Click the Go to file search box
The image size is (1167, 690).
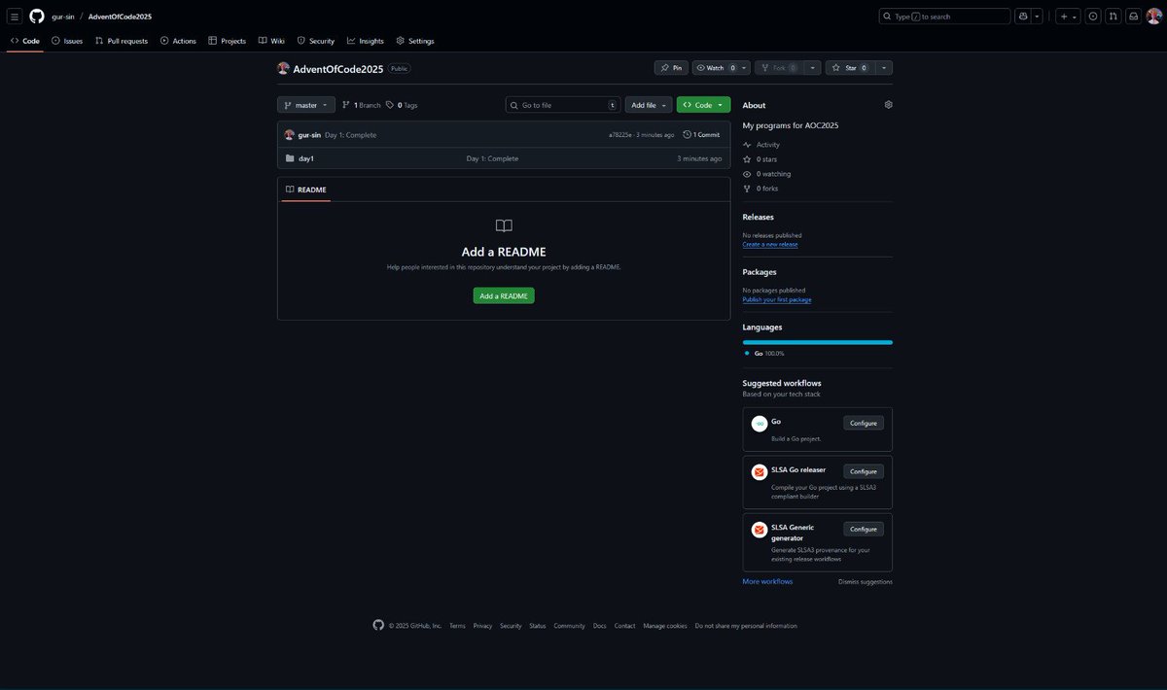tap(563, 105)
